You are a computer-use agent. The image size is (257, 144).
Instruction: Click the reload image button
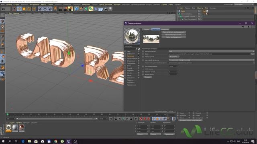174,32
